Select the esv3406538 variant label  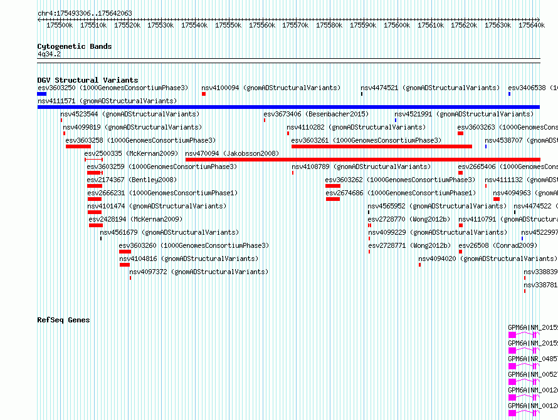point(533,88)
